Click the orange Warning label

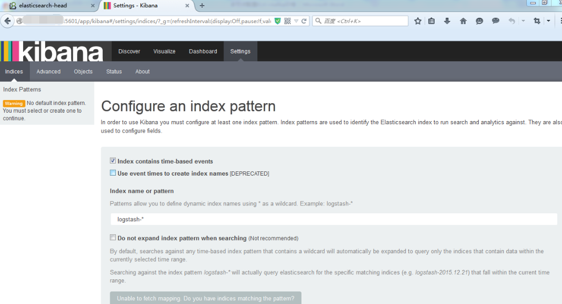coord(14,103)
